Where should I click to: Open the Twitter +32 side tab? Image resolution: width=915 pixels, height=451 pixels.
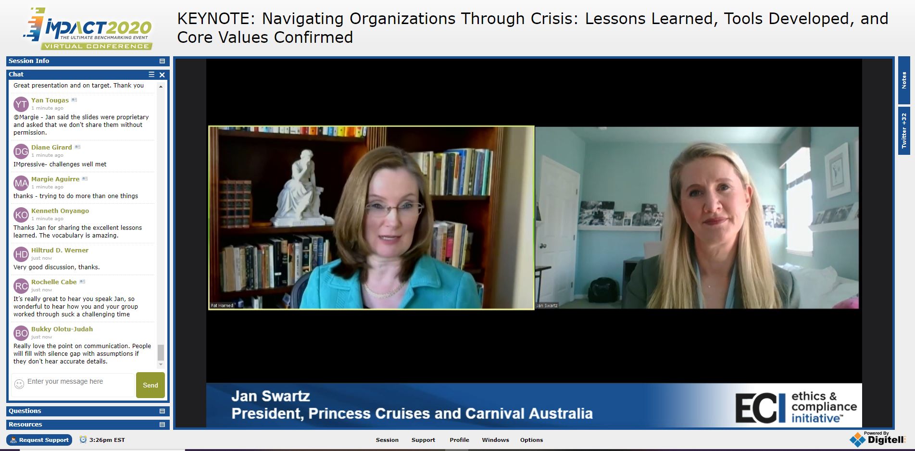point(904,131)
